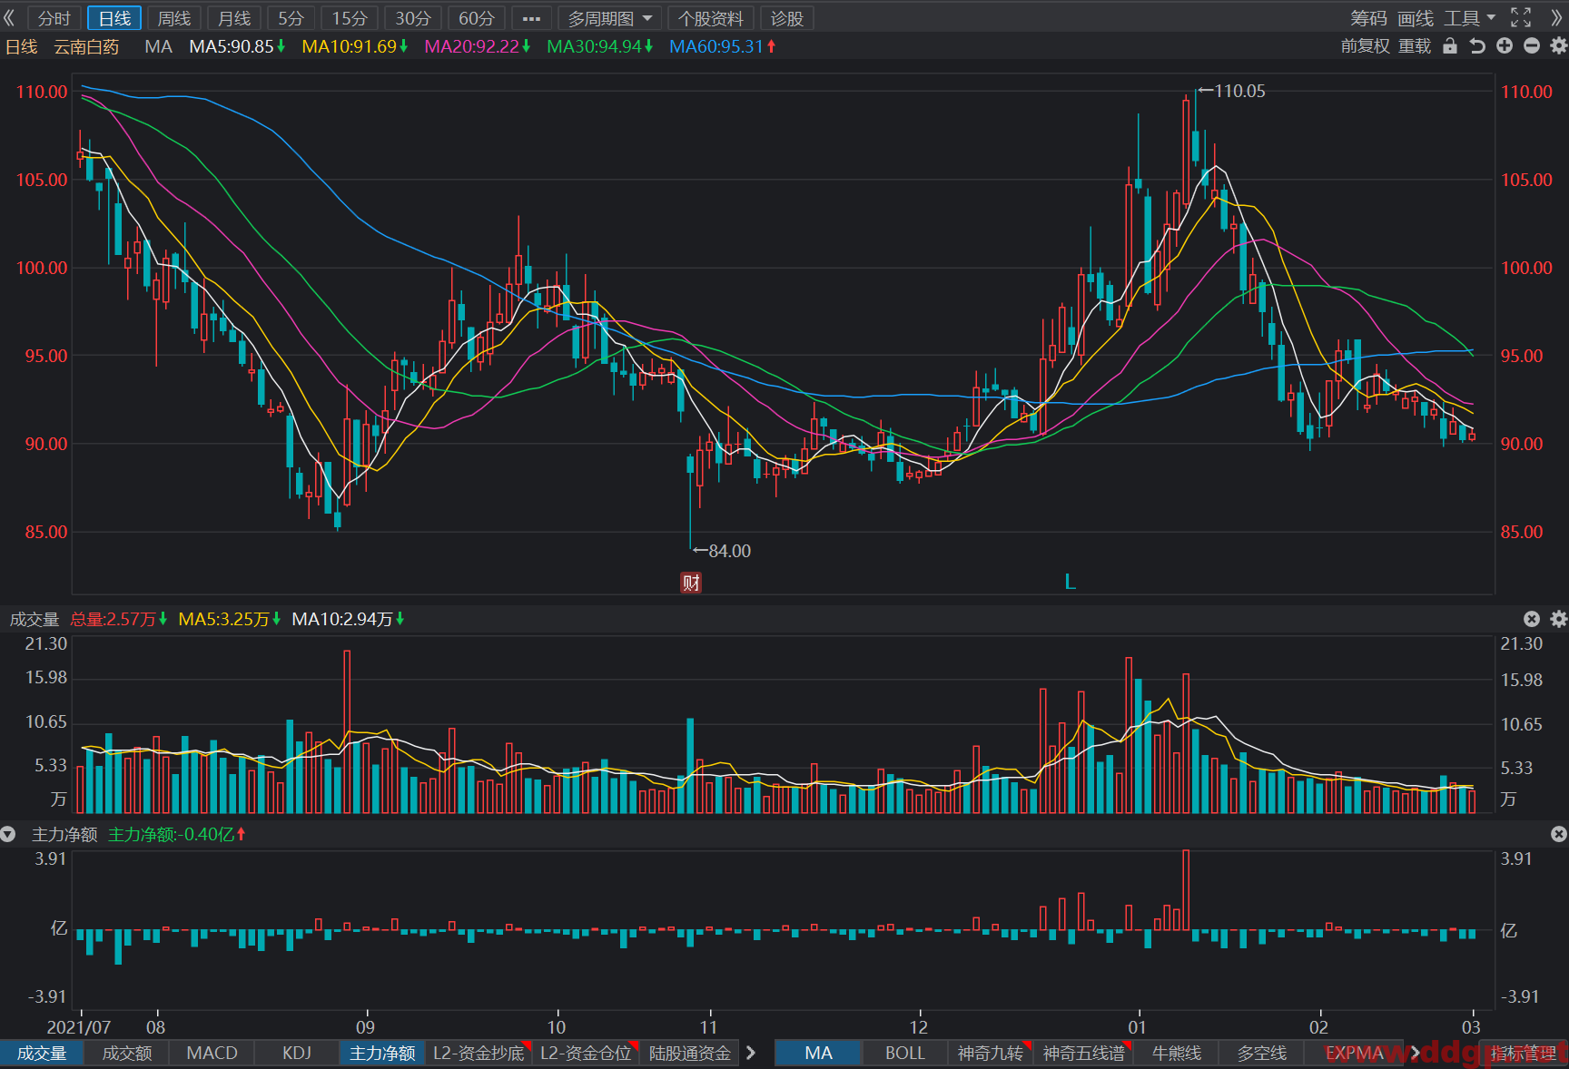
Task: Select 牛熊线 indicator tab
Action: click(x=1177, y=1053)
